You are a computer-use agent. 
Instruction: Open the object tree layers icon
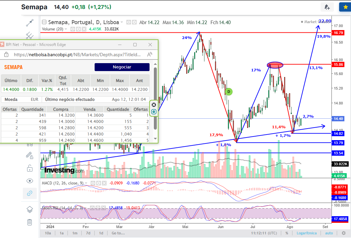30,210
